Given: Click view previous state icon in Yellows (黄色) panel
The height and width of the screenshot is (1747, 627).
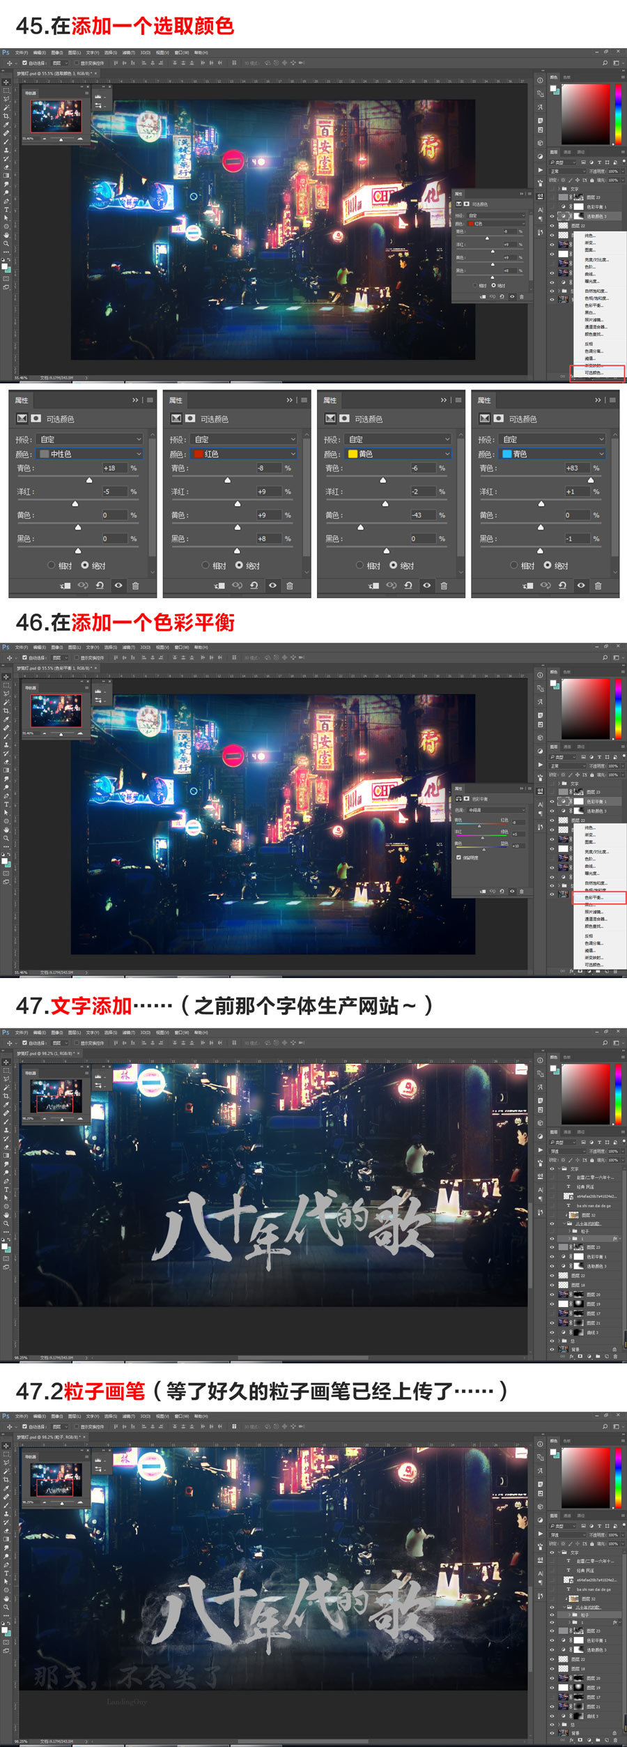Looking at the screenshot, I should [x=392, y=586].
